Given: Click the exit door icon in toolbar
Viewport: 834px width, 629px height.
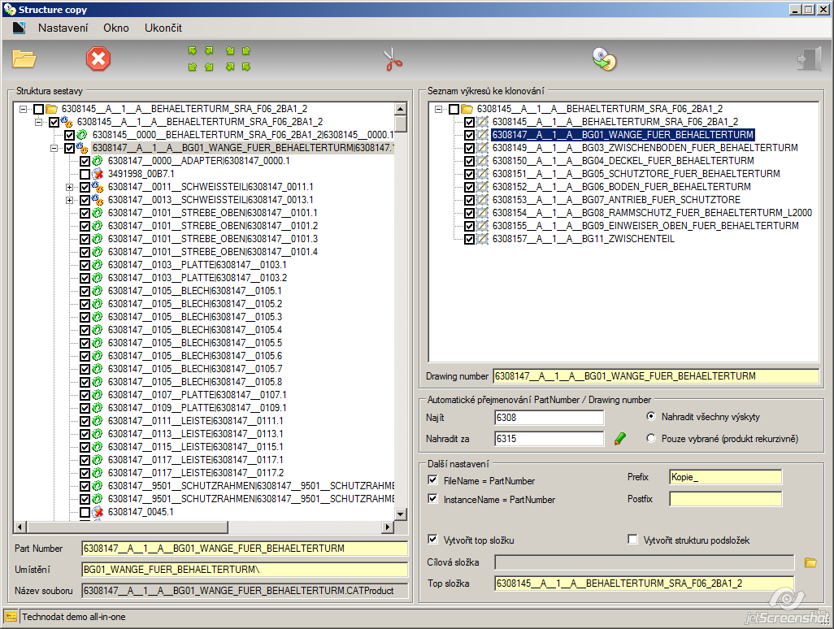Looking at the screenshot, I should 810,59.
